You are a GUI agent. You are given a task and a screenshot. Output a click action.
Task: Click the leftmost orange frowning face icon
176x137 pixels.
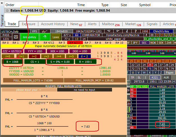[157, 35]
